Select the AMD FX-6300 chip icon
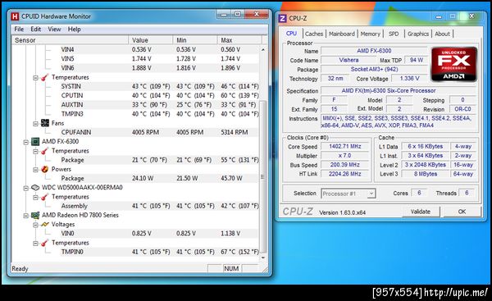Viewport: 492px width, 301px height. point(34,142)
